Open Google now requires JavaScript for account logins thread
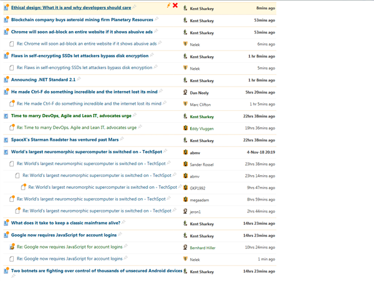Viewport: 374px width, 281px height. [x=64, y=235]
